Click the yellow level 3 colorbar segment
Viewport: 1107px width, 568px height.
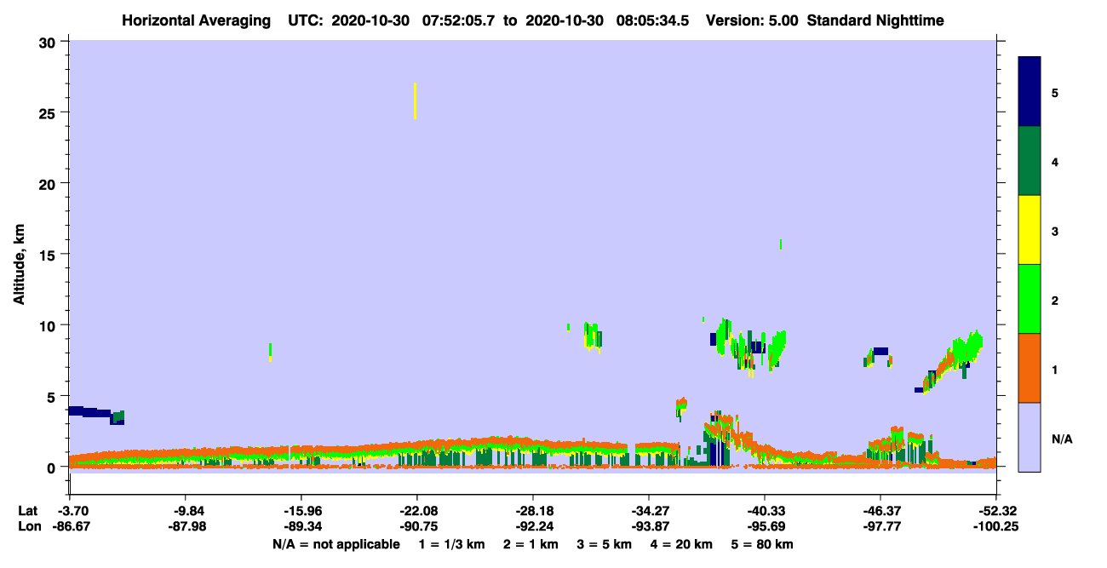tap(1030, 230)
